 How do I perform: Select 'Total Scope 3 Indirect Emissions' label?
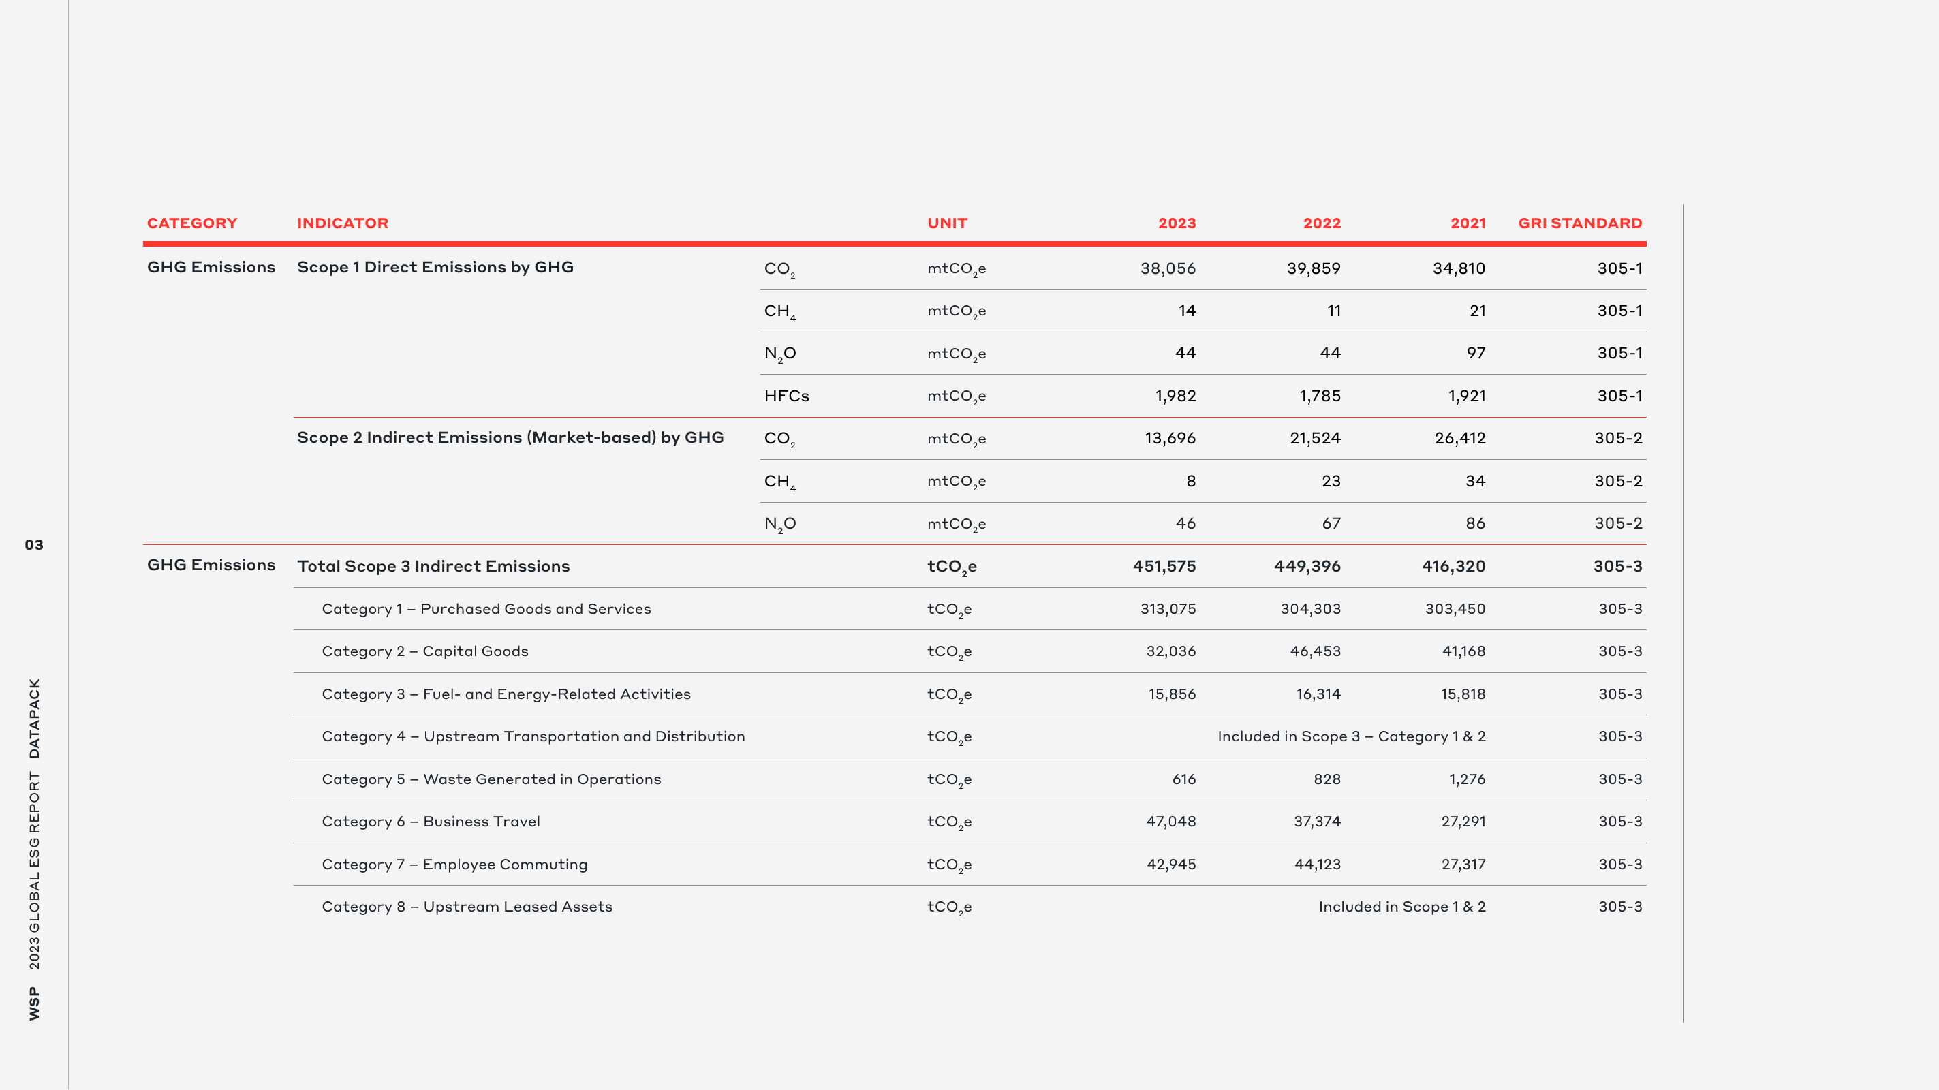433,566
